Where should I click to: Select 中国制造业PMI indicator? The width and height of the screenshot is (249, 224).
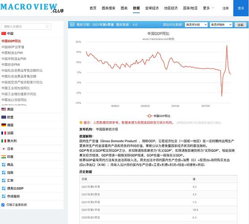(x=12, y=53)
